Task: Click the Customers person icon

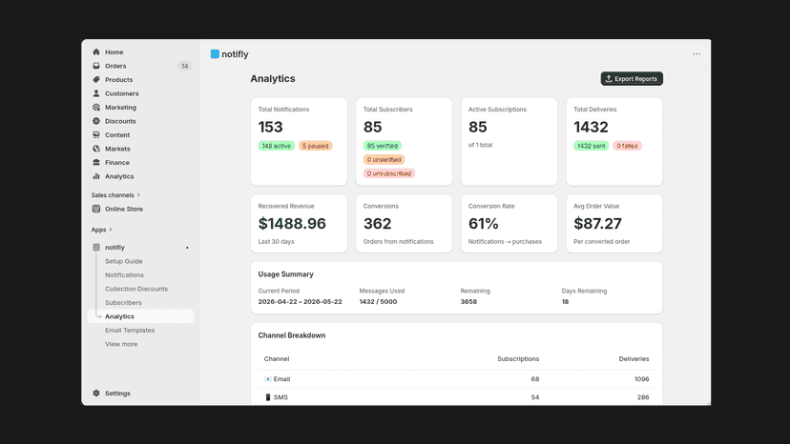Action: [x=96, y=93]
